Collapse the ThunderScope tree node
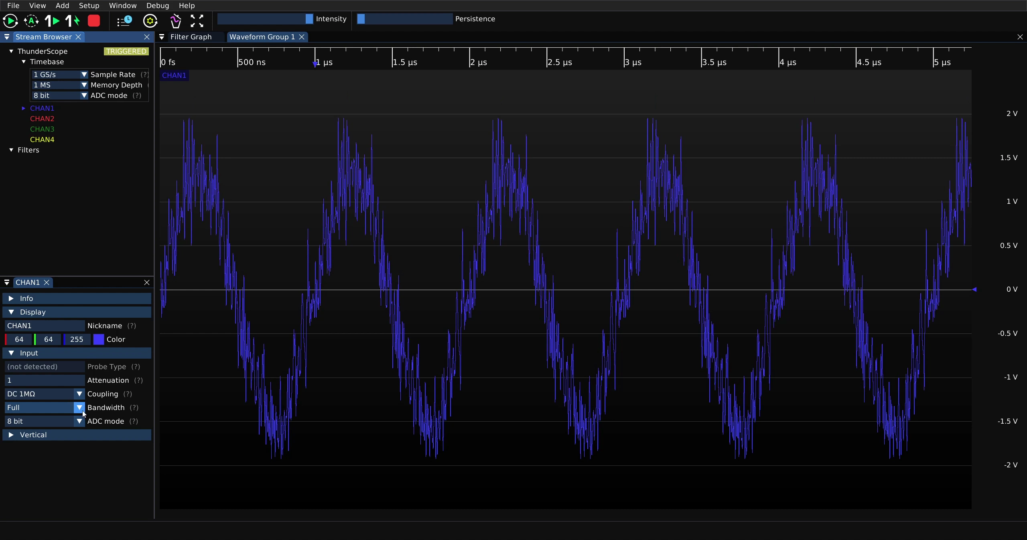Image resolution: width=1027 pixels, height=540 pixels. coord(11,51)
